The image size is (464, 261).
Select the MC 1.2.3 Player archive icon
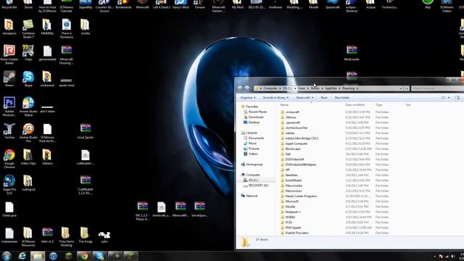(x=143, y=211)
